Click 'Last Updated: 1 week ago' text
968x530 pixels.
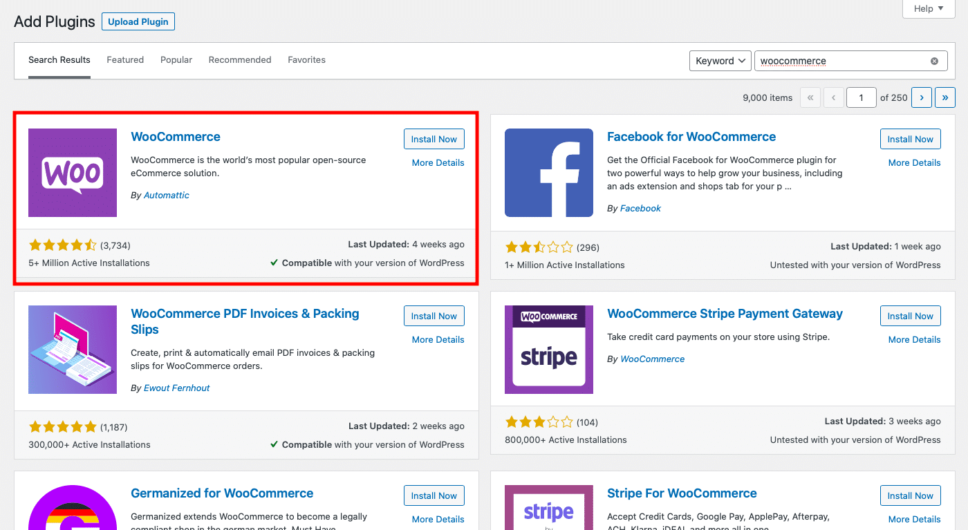pyautogui.click(x=886, y=247)
